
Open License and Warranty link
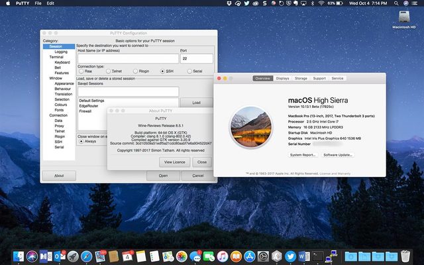point(335,174)
